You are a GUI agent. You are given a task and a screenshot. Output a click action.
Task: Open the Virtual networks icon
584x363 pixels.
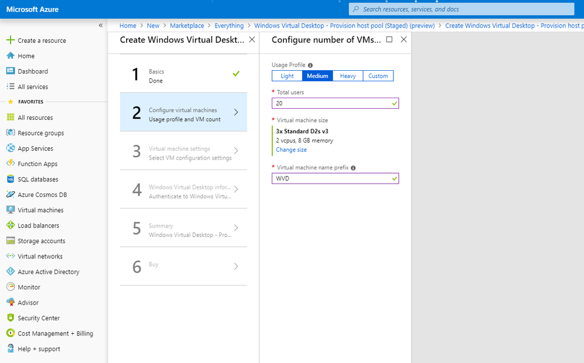11,256
